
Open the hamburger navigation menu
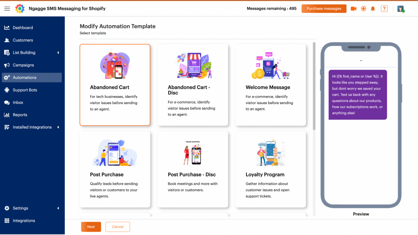(x=7, y=8)
